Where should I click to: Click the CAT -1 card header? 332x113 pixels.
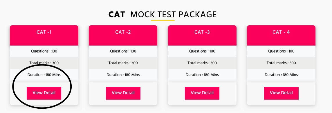click(x=44, y=35)
